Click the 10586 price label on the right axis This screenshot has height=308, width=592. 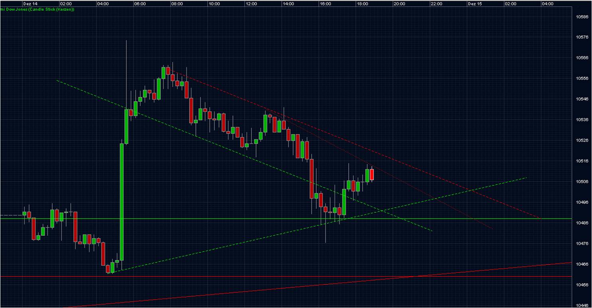(x=582, y=17)
